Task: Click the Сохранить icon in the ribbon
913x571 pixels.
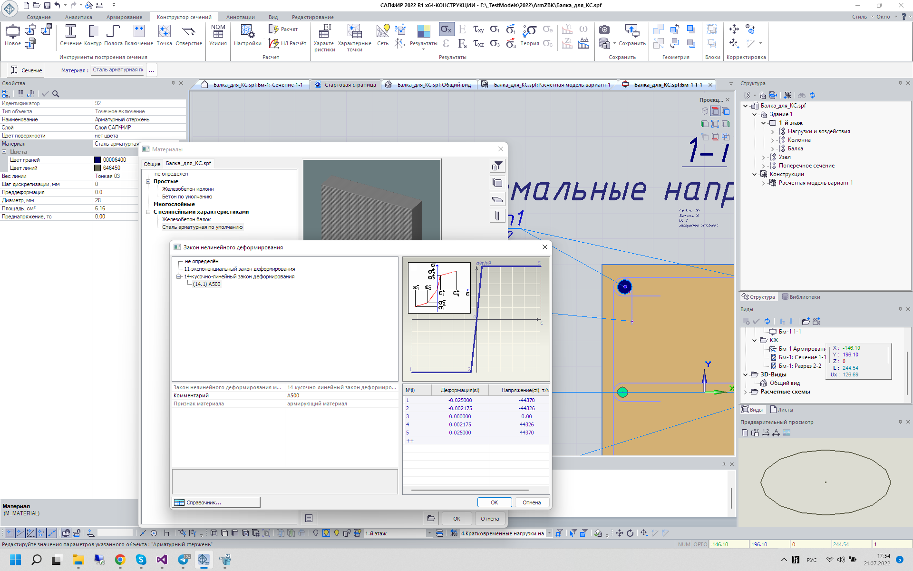Action: coord(631,32)
